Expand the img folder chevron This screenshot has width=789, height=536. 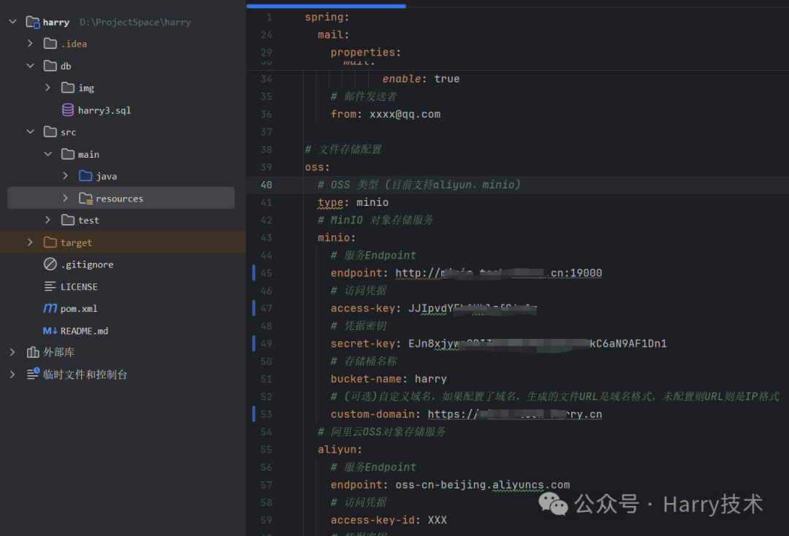click(x=47, y=88)
